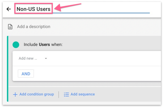Screen dimensions: 165x107
Task: Click divider between condition group and sequence
Action: pyautogui.click(x=59, y=94)
